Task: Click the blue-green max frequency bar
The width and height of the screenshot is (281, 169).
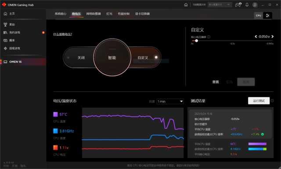Action: pos(257,149)
